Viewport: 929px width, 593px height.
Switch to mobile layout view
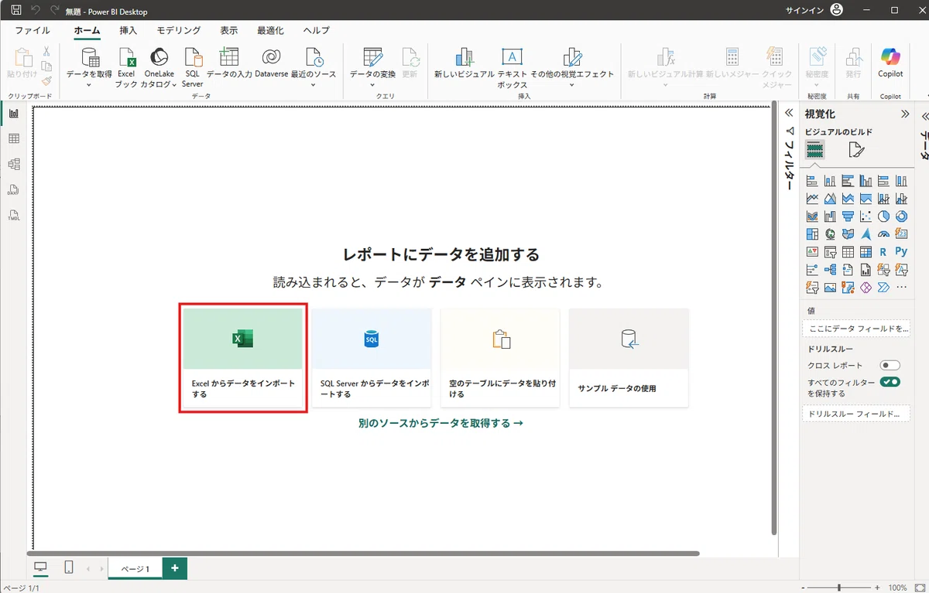[68, 567]
